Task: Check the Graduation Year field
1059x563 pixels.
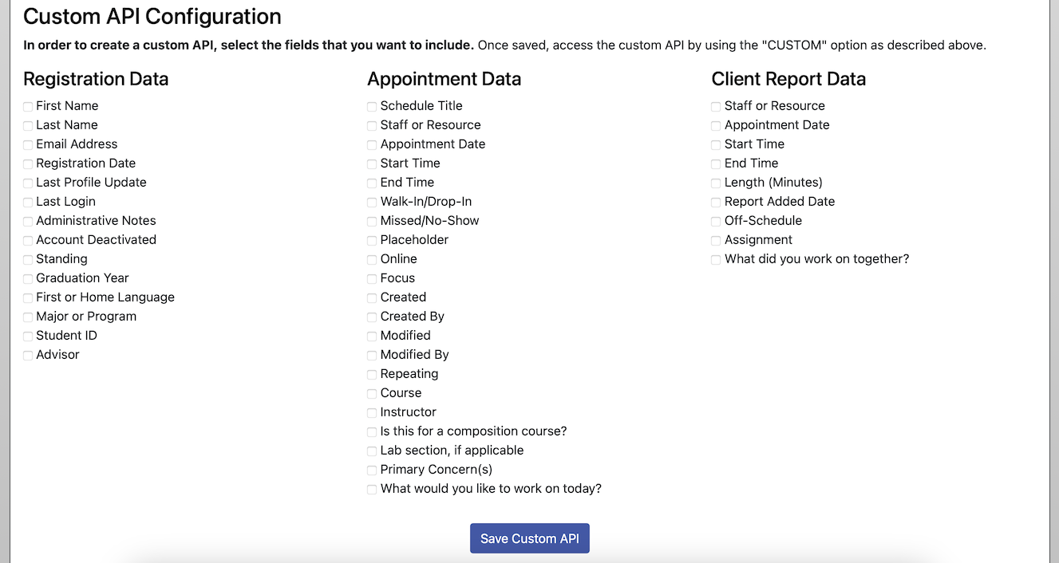Action: 28,278
